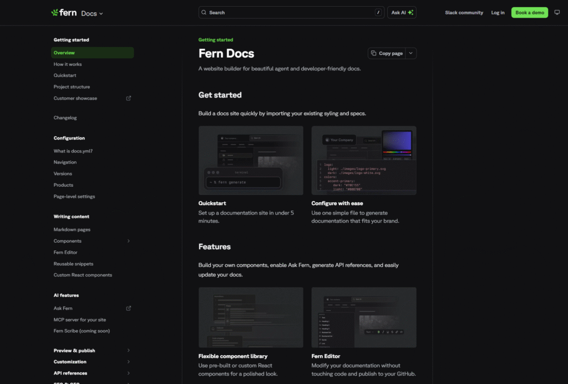Select Markdown pages in sidebar
Screen dimensions: 568x384
[72, 229]
